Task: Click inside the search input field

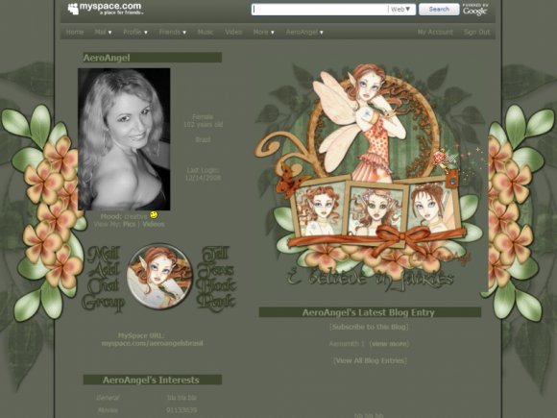Action: tap(320, 10)
